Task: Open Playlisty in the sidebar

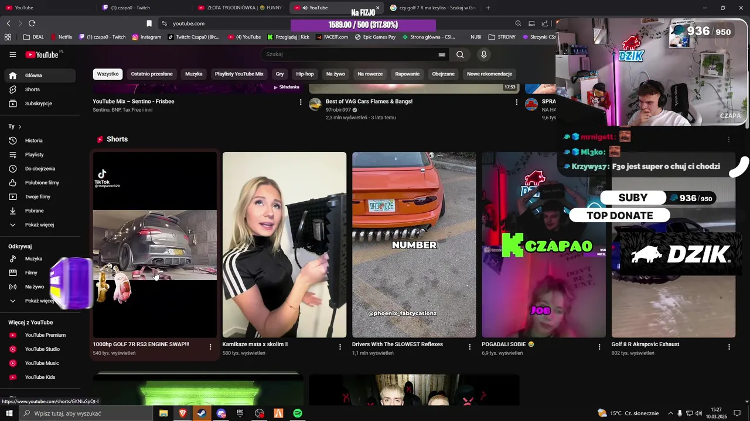Action: point(39,154)
